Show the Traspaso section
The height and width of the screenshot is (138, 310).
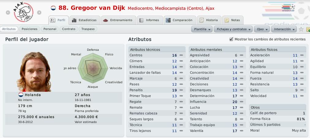(x=88, y=29)
